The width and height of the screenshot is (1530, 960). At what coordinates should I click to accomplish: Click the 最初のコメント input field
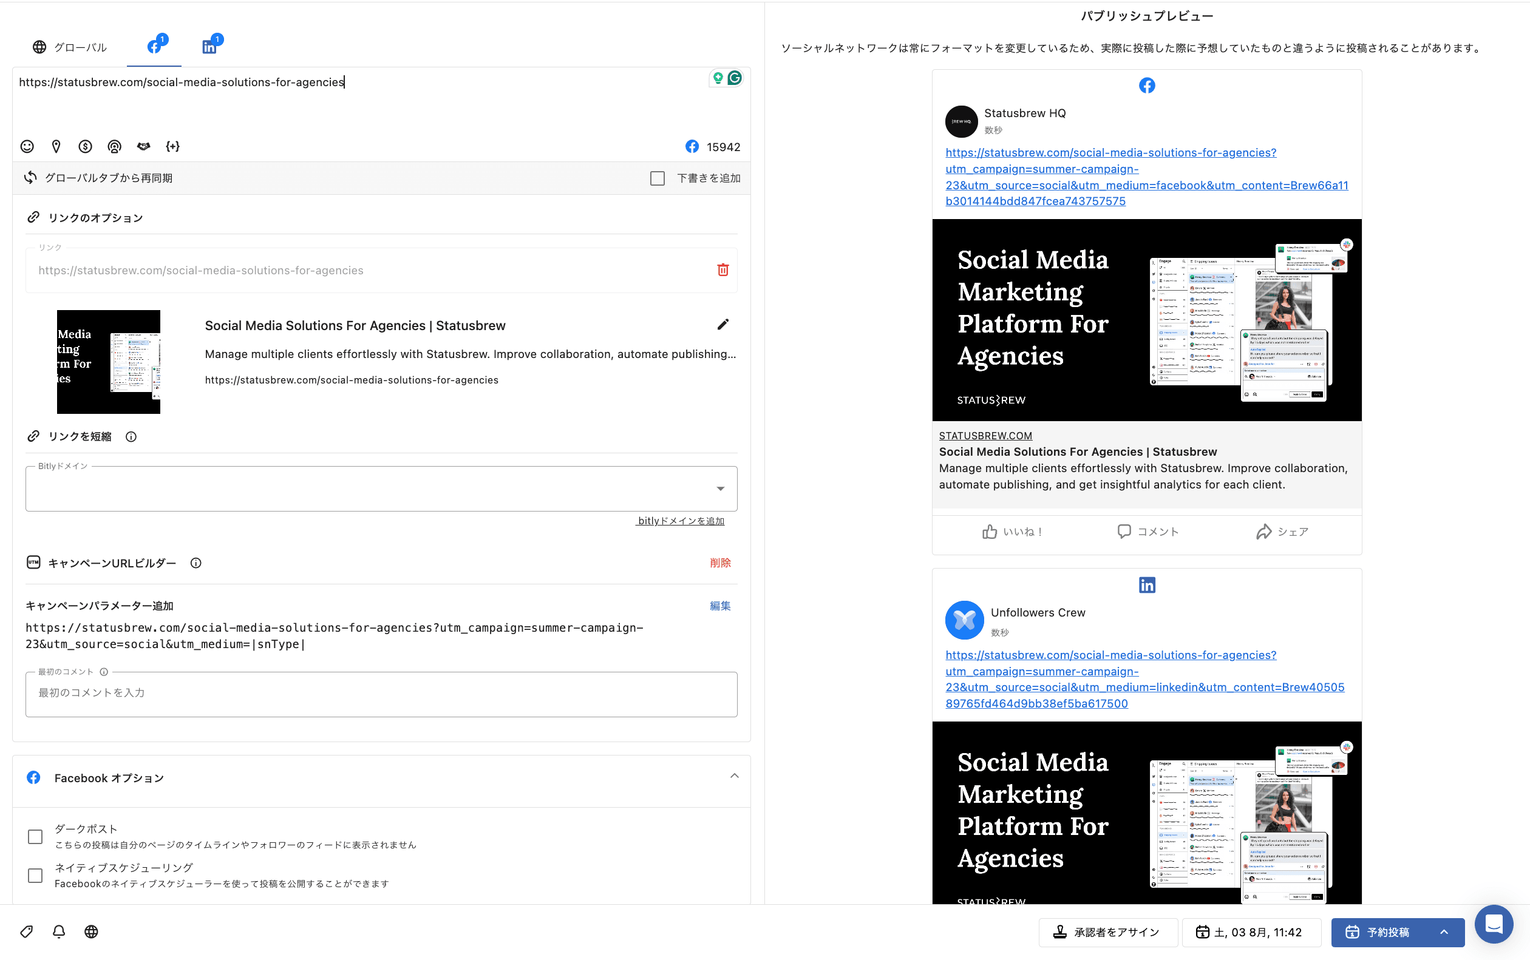click(381, 694)
